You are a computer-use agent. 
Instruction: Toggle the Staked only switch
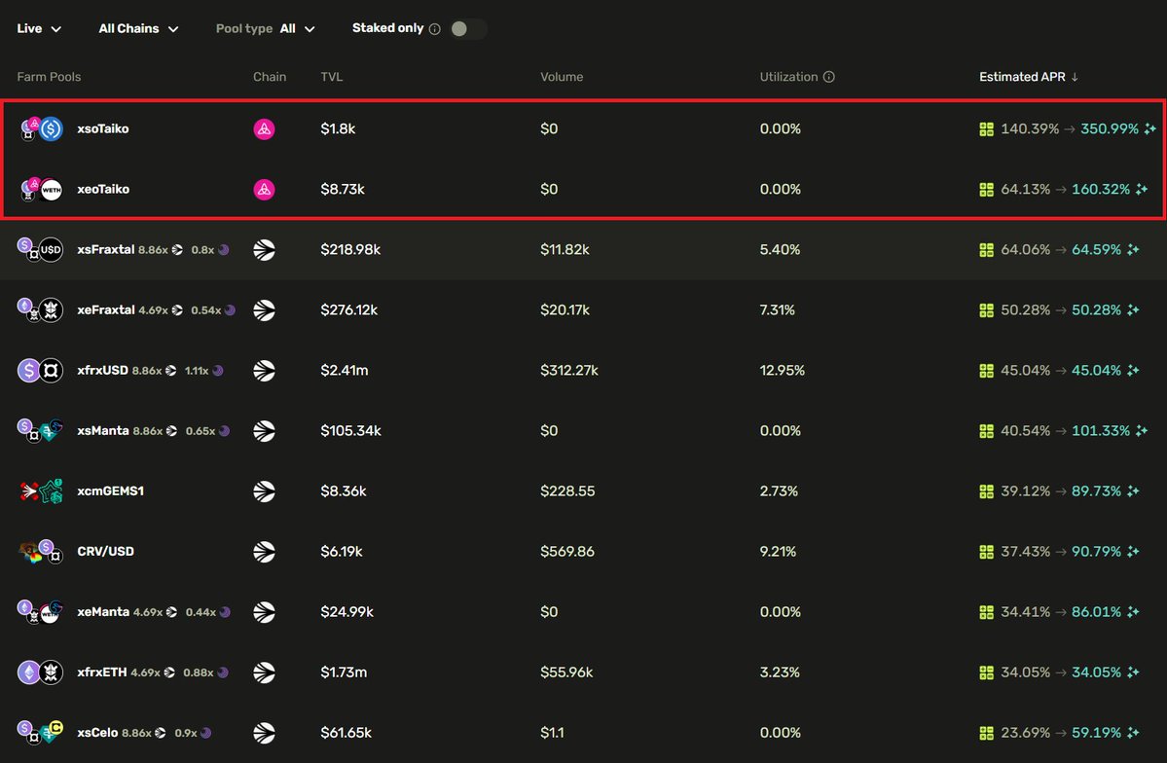click(x=467, y=28)
